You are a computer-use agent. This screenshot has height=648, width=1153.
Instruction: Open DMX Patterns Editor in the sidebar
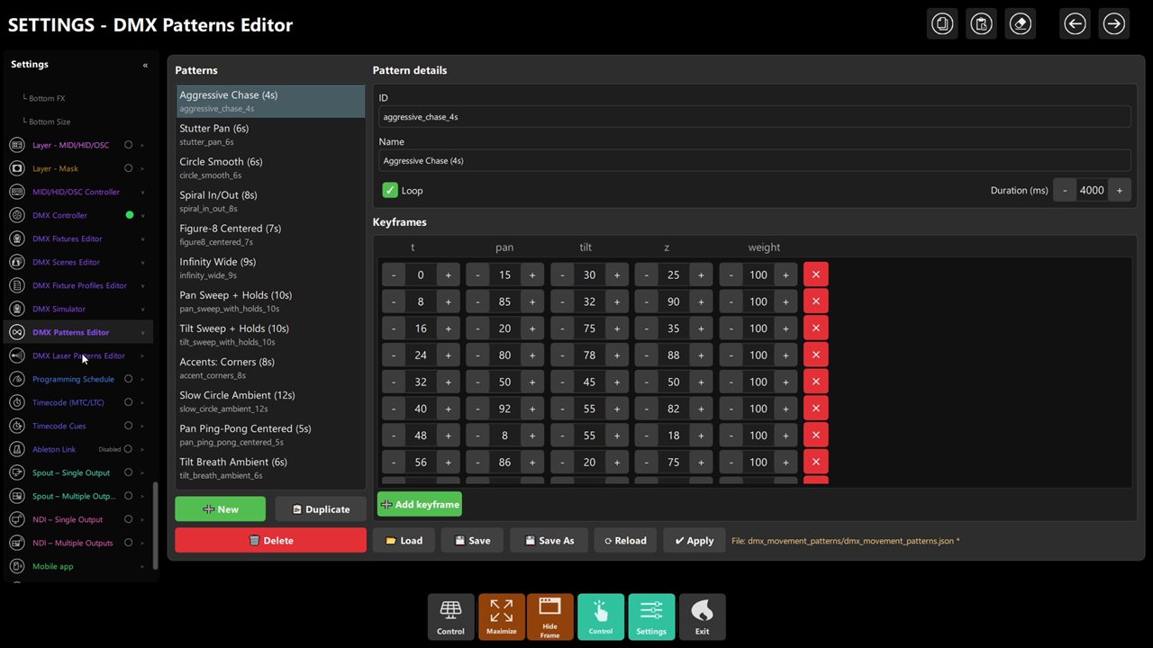click(x=78, y=332)
